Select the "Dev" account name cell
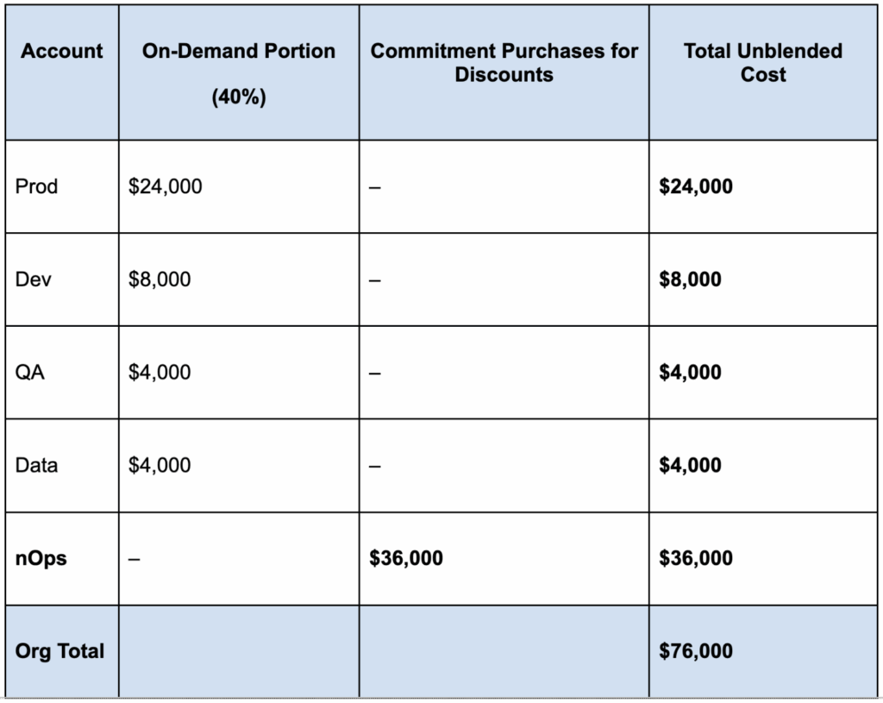The width and height of the screenshot is (883, 703). [x=34, y=279]
